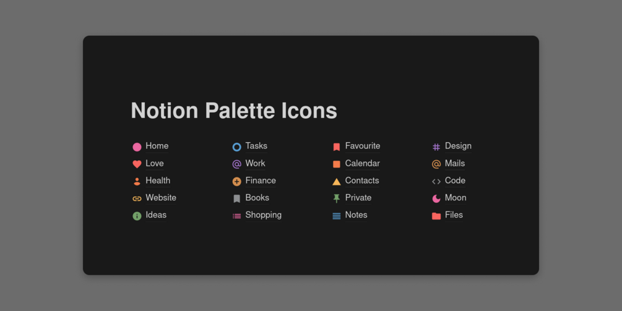Click the orange person Health icon
This screenshot has height=311, width=622.
point(137,181)
